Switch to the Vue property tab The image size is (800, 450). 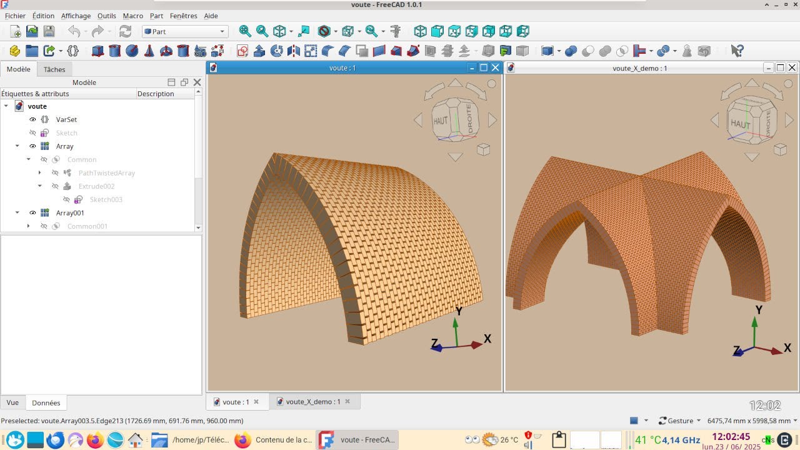tap(12, 402)
